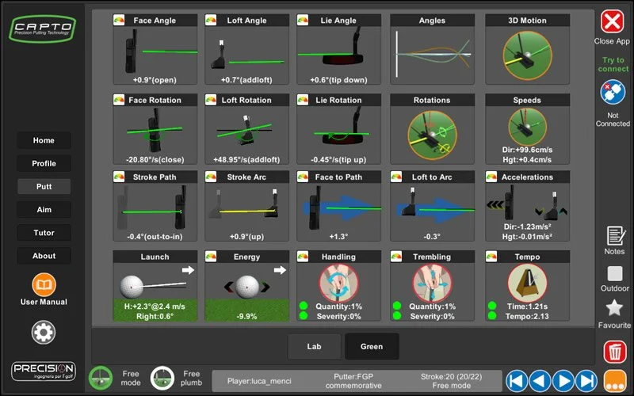Mark stroke as Favourite star
This screenshot has height=396, width=634.
pos(614,308)
